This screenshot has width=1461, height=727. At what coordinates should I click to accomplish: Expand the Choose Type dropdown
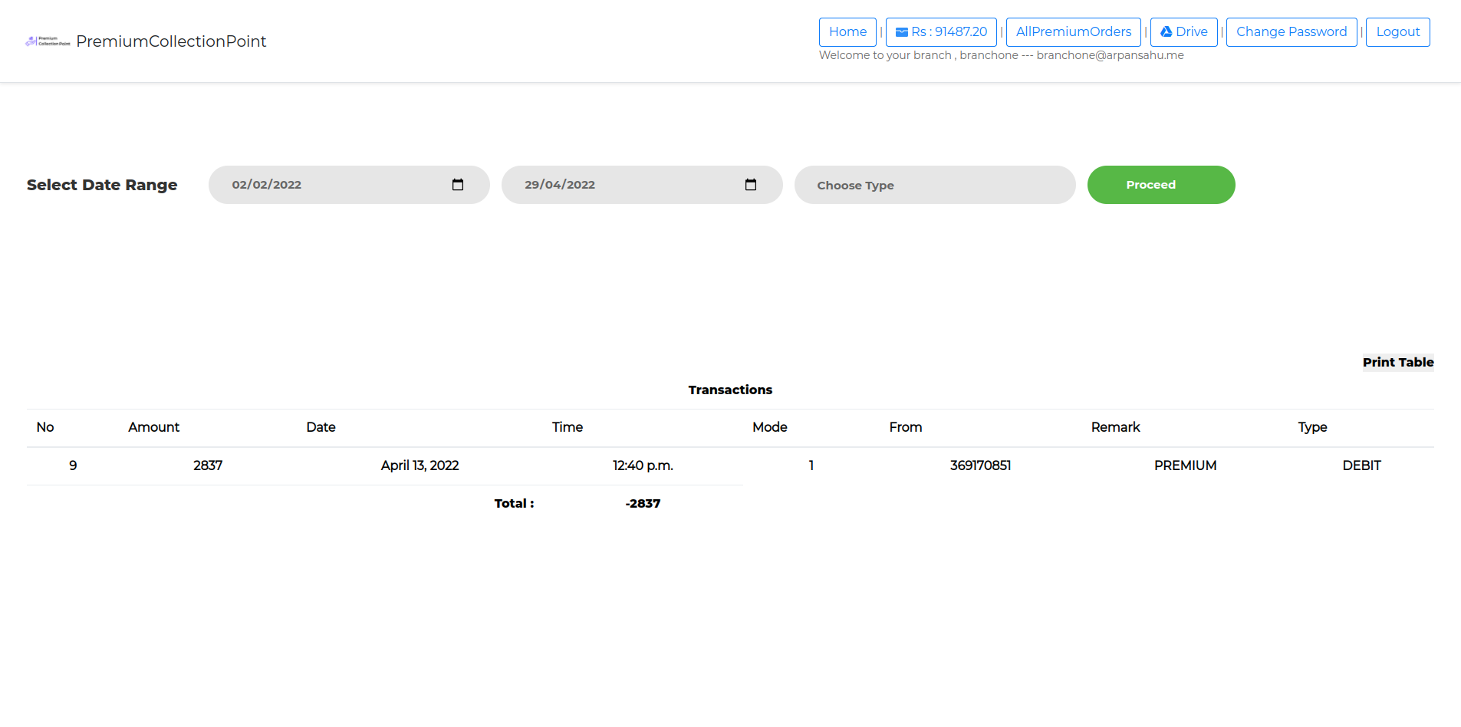pyautogui.click(x=934, y=186)
